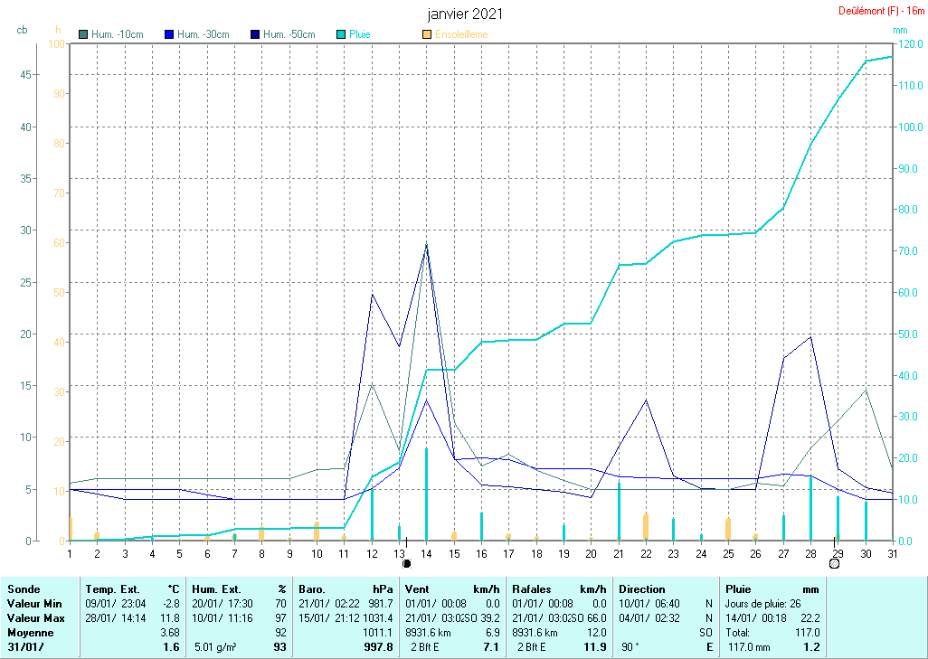
Task: Click the red Delémont station label
Action: click(x=875, y=11)
